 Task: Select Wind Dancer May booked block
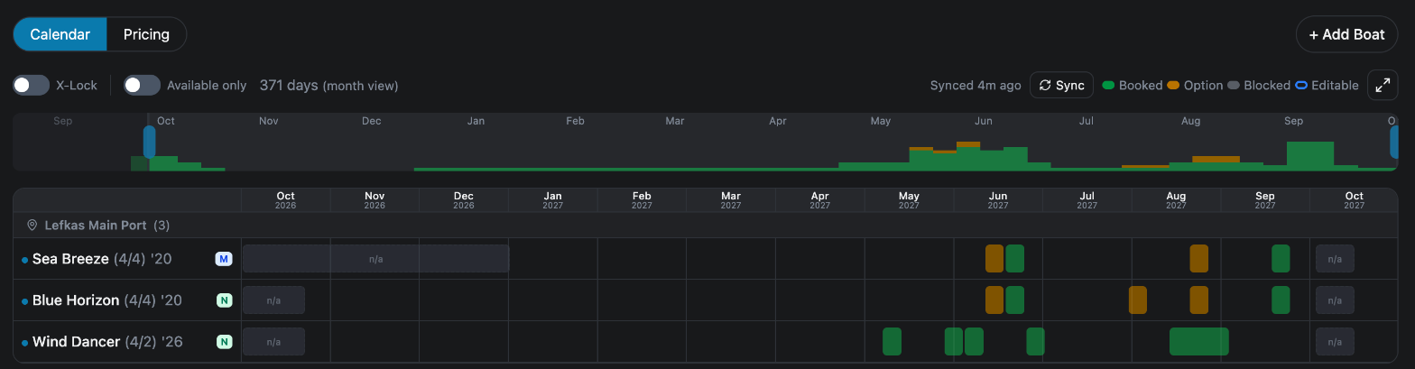coord(892,342)
